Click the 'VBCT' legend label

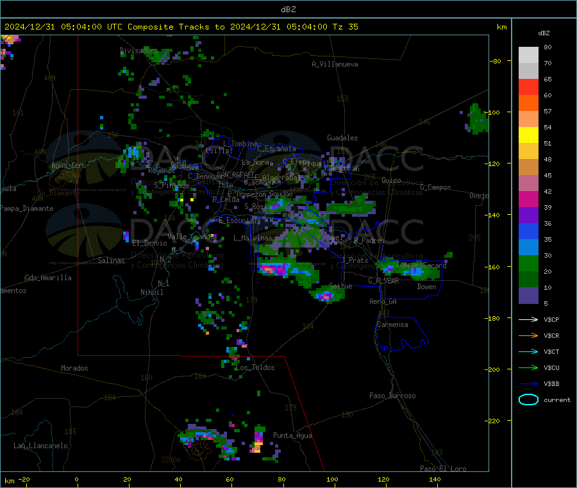point(551,351)
